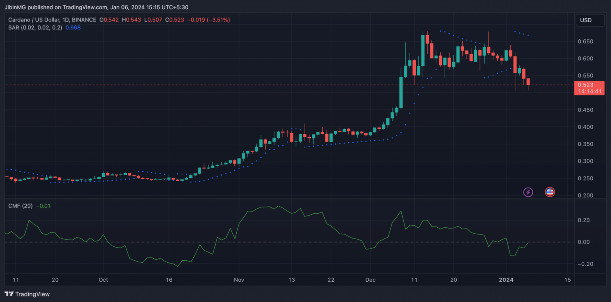Select the CMF (20) indicator label

coord(21,206)
